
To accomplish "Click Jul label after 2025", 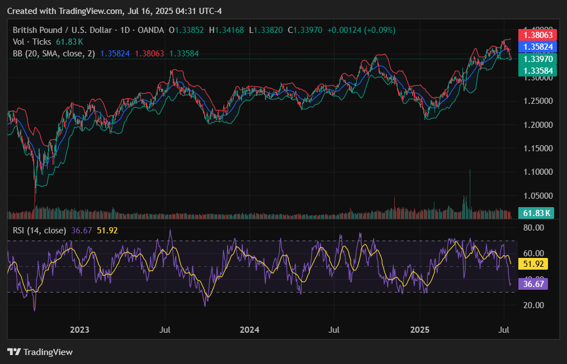I will [504, 330].
